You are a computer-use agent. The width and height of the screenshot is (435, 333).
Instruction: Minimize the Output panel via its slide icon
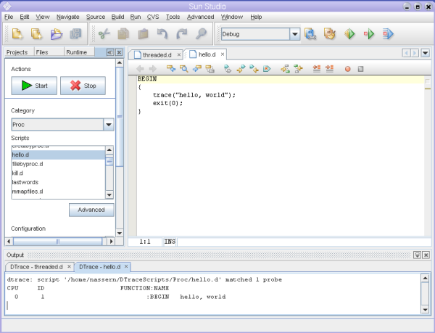(417, 255)
